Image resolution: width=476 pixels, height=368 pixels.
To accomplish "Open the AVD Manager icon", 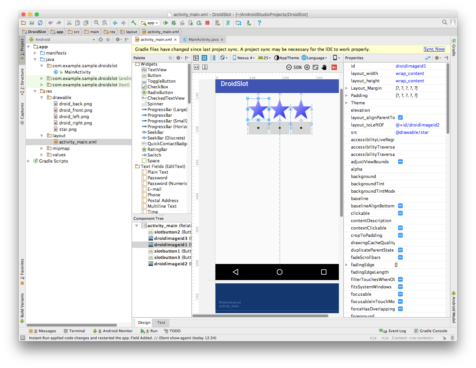I will point(218,23).
